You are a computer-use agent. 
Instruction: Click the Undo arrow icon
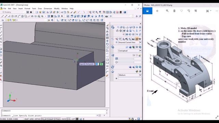point(79,12)
